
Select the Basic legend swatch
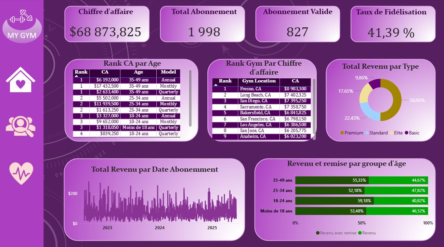pos(406,133)
